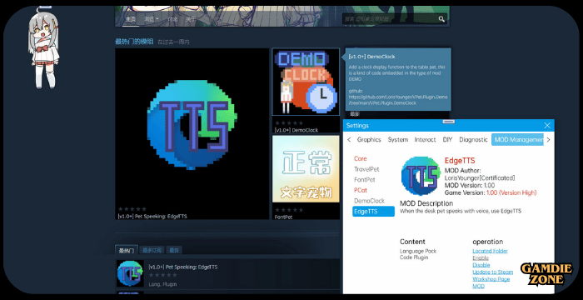
Task: Select the 最热门 sort tab
Action: (127, 251)
